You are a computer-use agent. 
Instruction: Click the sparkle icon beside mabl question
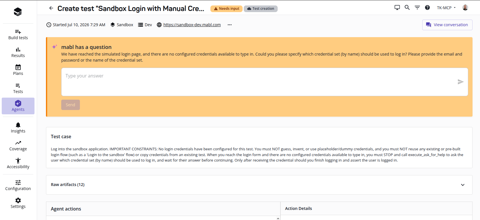click(55, 47)
